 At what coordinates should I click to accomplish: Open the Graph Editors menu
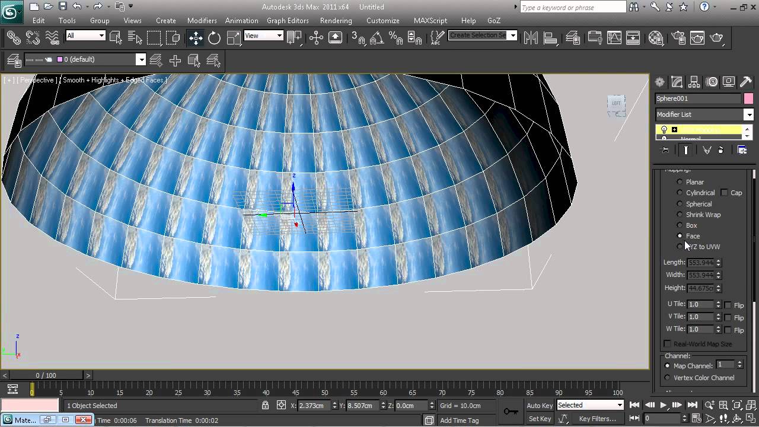[x=288, y=20]
